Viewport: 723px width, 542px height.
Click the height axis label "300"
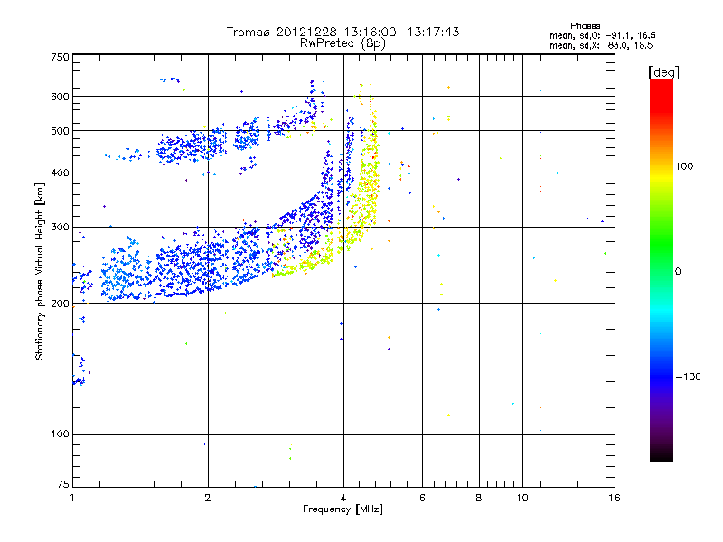pos(60,227)
